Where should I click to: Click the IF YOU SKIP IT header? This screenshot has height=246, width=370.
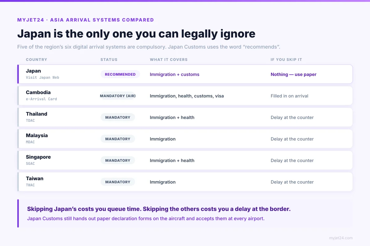286,60
